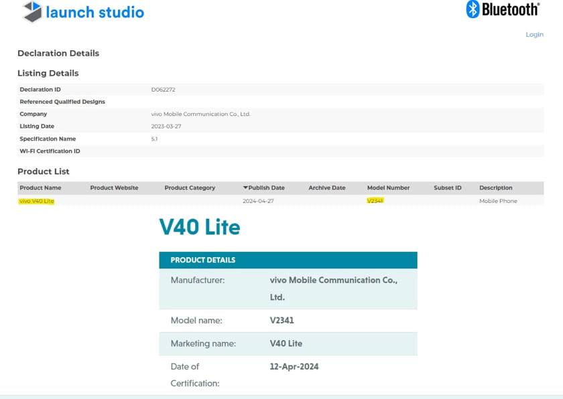
Task: Click the PRODUCT DETAILS header bar
Action: tap(288, 260)
